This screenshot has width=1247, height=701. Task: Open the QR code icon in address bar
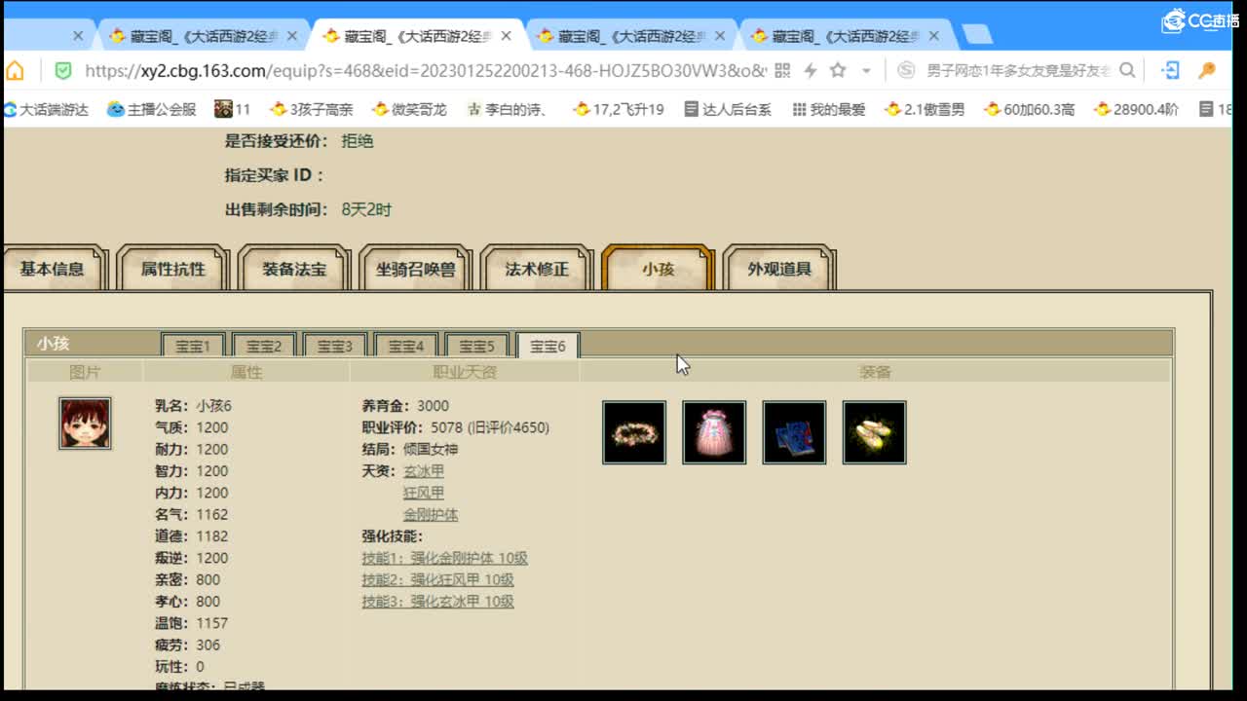click(782, 70)
